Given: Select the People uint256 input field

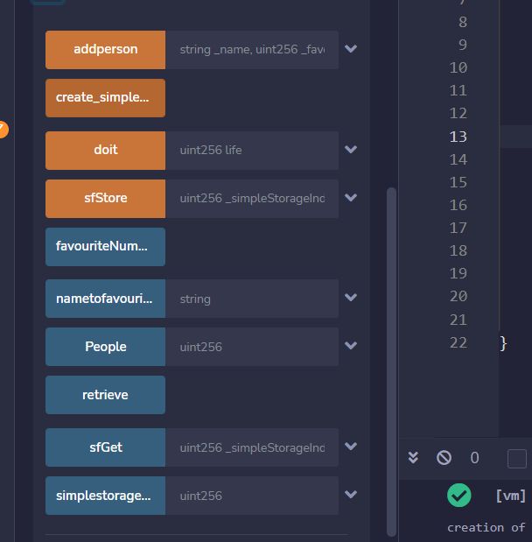Looking at the screenshot, I should tap(252, 347).
